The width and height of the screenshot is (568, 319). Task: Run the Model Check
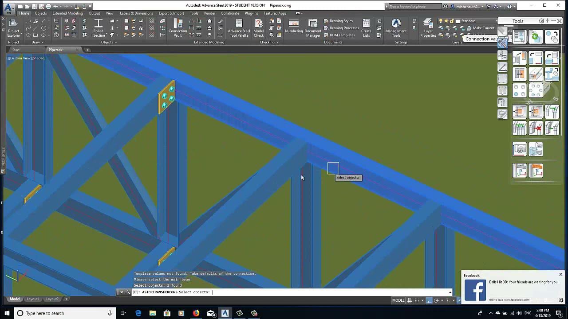[x=259, y=28]
